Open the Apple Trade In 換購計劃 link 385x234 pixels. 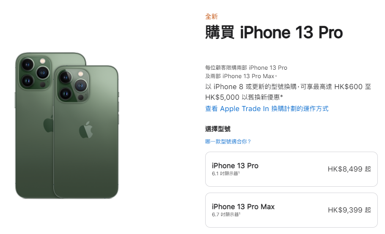[x=267, y=109]
